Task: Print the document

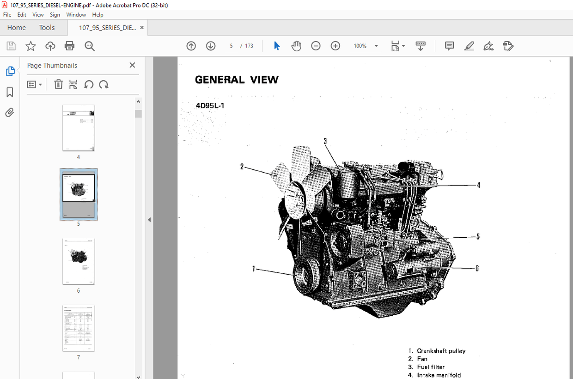Action: point(69,46)
